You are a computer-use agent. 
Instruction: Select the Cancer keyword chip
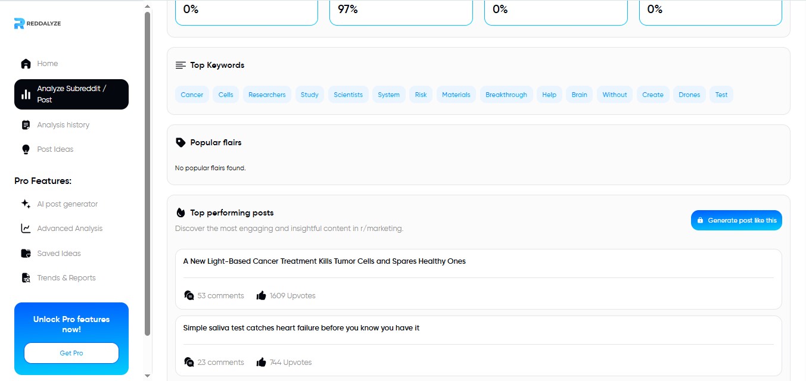point(192,94)
